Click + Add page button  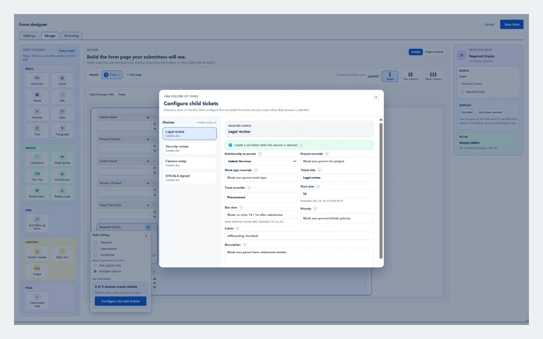click(134, 75)
